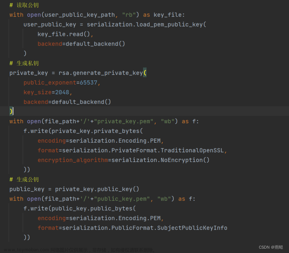Click 'encryption_algorithm=serialization.NoEncryption()' line
This screenshot has height=253, width=289.
(123, 160)
